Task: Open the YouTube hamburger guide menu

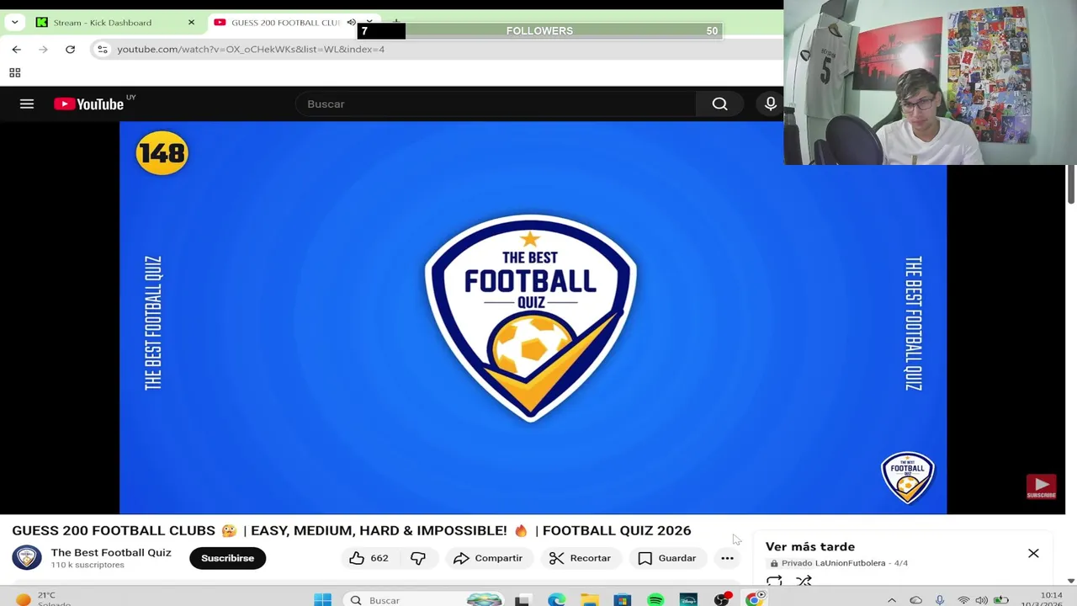Action: pyautogui.click(x=27, y=104)
